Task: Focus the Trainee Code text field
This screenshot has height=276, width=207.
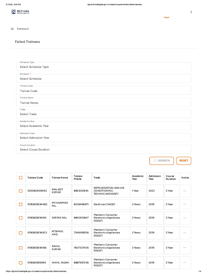Action: 103,91
